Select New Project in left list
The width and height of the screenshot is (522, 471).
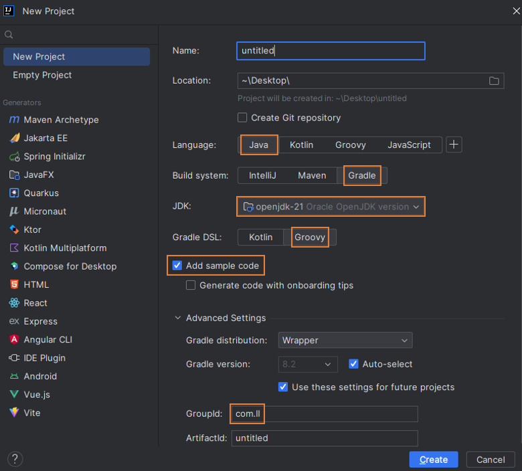coord(76,57)
